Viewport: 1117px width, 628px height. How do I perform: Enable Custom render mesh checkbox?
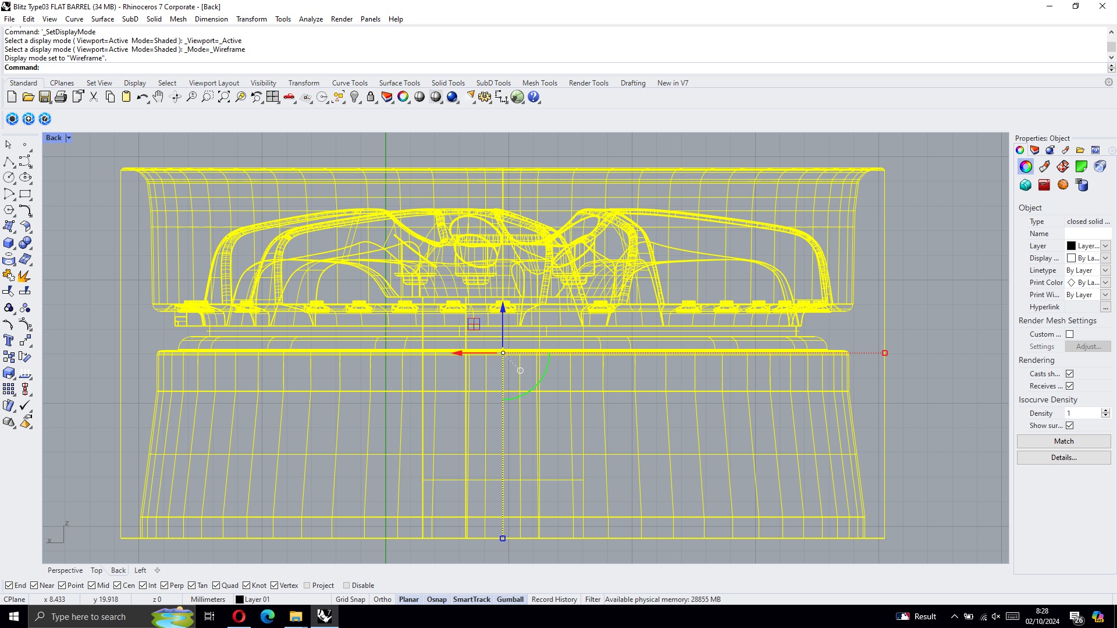coord(1069,334)
